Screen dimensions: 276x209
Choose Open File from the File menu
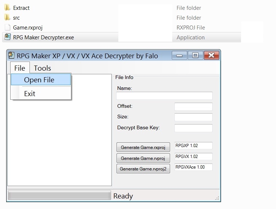tap(41, 80)
